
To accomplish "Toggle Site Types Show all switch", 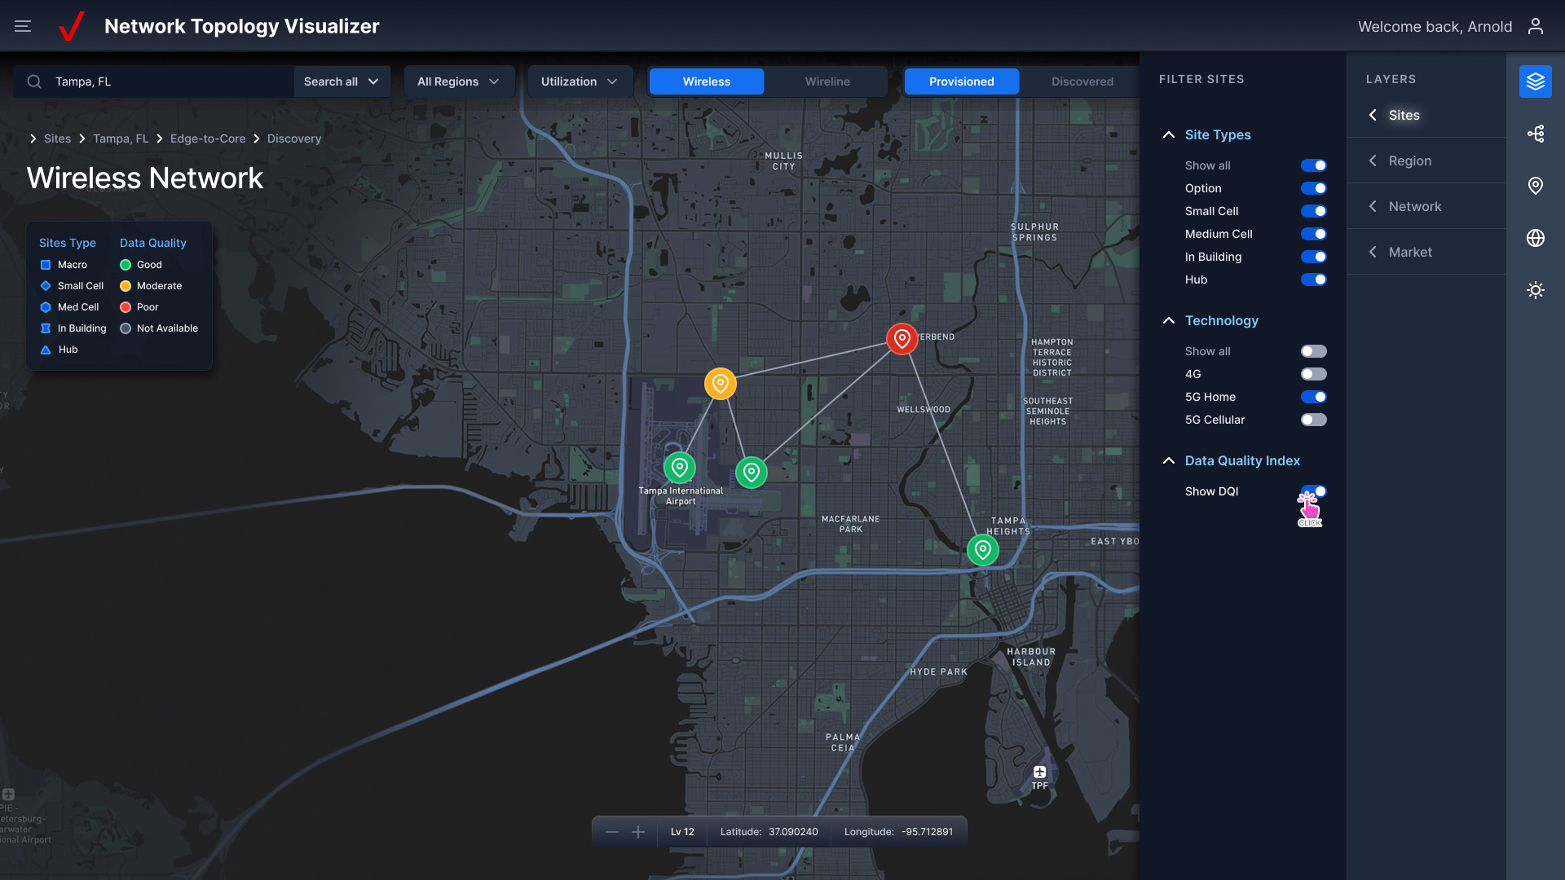I will click(1314, 165).
